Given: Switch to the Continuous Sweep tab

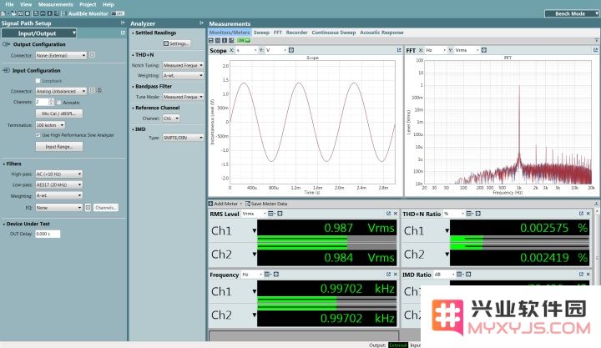Looking at the screenshot, I should pyautogui.click(x=334, y=33).
